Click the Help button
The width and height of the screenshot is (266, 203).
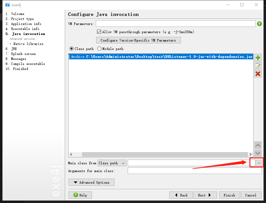pos(80,195)
